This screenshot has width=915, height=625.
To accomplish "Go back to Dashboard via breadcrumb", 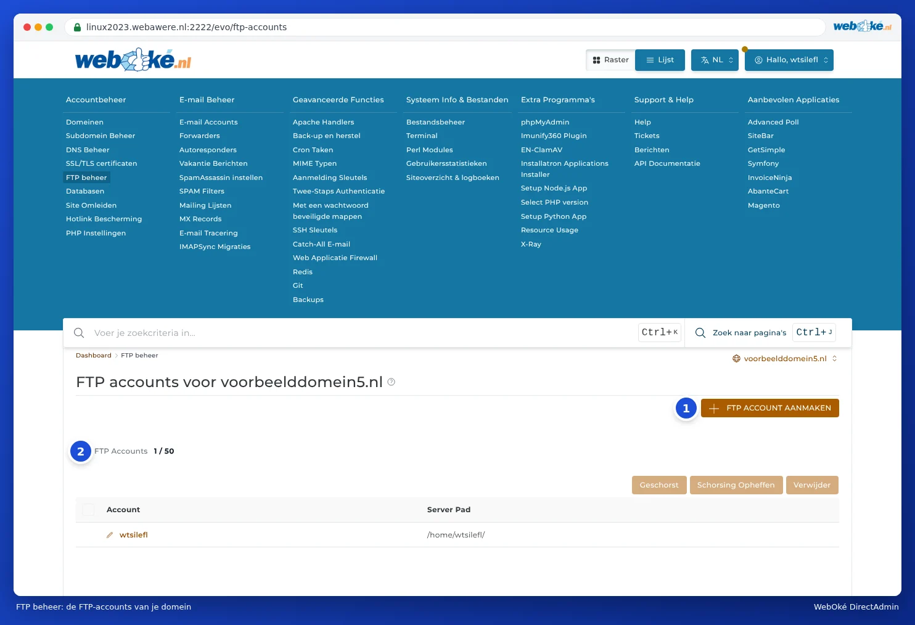I will coord(94,356).
